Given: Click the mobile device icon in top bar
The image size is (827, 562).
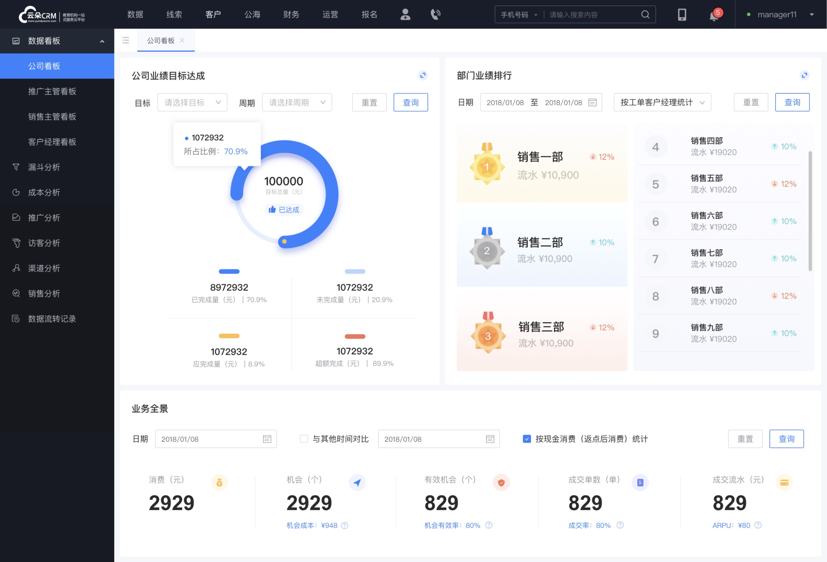Looking at the screenshot, I should coord(681,14).
